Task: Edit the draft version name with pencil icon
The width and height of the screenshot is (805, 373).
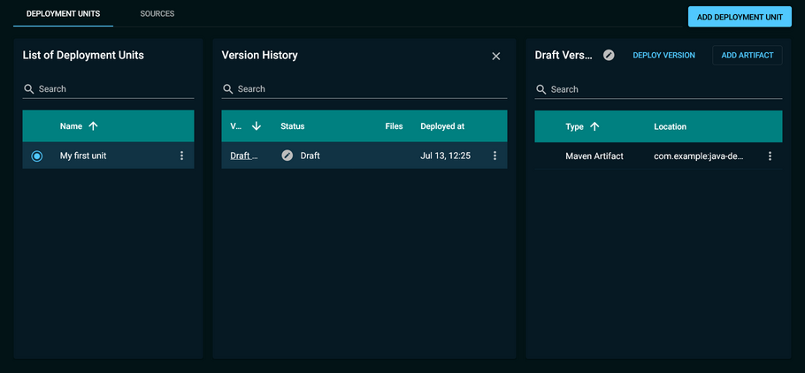Action: [609, 56]
